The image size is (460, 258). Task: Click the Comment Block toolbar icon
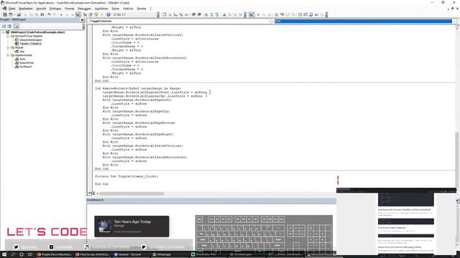211,14
